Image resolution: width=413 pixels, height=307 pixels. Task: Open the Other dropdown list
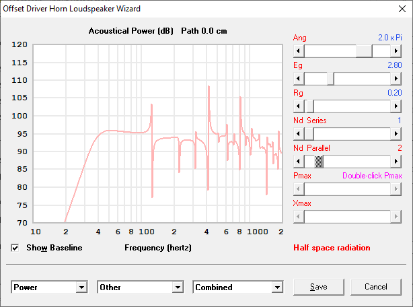click(x=178, y=287)
